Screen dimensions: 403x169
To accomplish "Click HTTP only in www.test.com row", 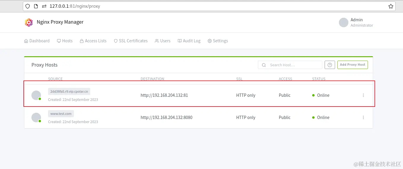I will pyautogui.click(x=246, y=118).
